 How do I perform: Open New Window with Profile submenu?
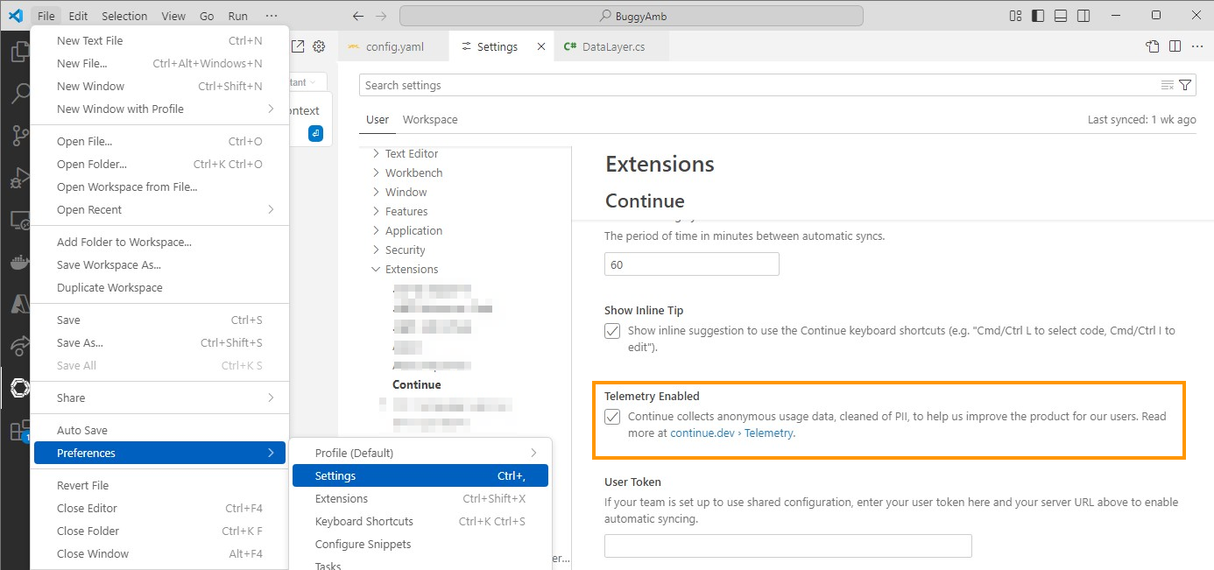[159, 109]
